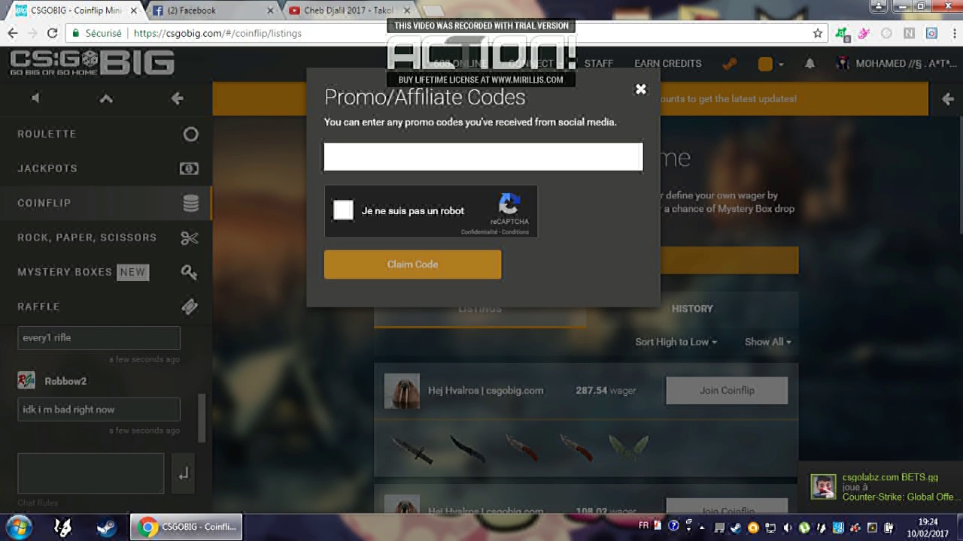This screenshot has width=963, height=541.
Task: Open the 'Sort High to Low' dropdown
Action: tap(676, 342)
